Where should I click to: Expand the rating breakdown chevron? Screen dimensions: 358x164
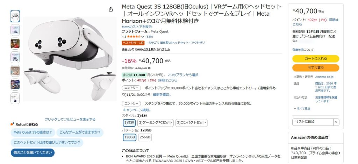[x=143, y=37]
